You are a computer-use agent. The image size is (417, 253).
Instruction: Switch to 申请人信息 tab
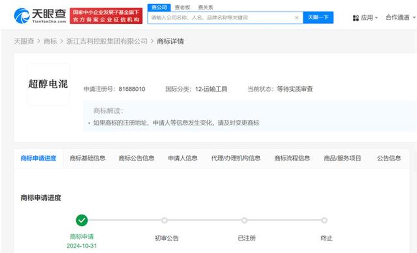pos(183,158)
